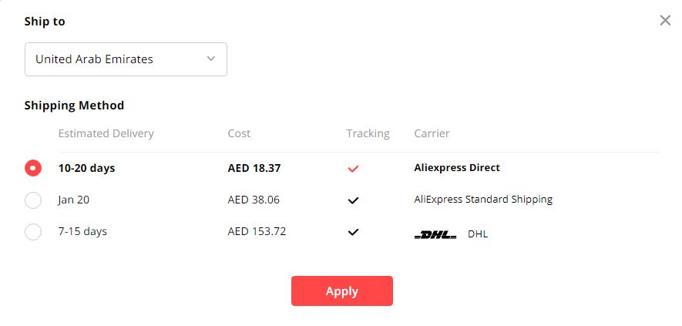The image size is (682, 326).
Task: Click the red tracking checkmark for Aliexpress Direct
Action: (x=353, y=169)
